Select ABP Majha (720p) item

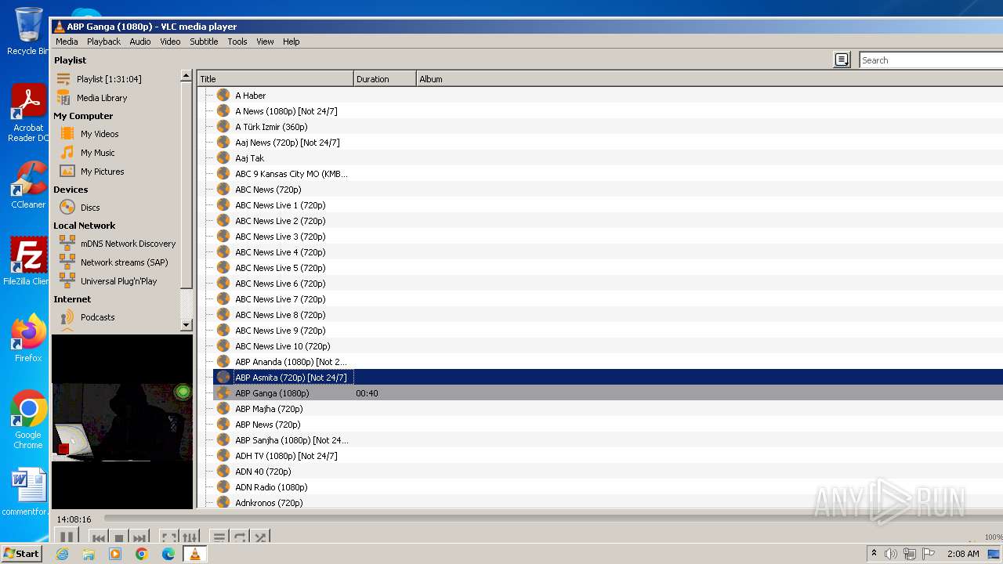coord(269,409)
